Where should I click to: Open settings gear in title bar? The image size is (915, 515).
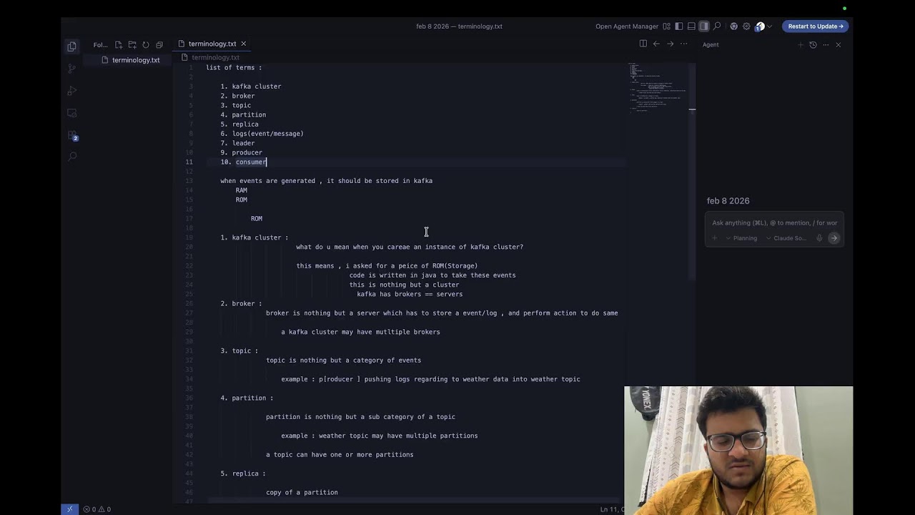pyautogui.click(x=746, y=26)
